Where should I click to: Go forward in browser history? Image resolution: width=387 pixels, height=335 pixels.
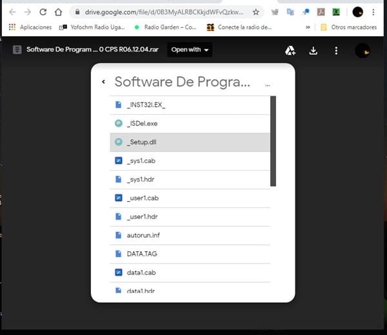point(28,12)
